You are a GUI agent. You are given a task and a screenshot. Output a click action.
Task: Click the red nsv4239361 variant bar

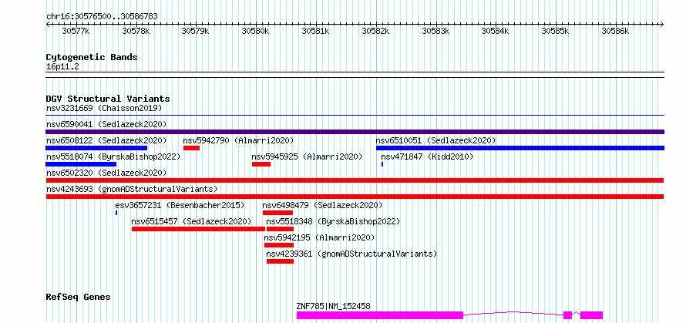click(280, 261)
